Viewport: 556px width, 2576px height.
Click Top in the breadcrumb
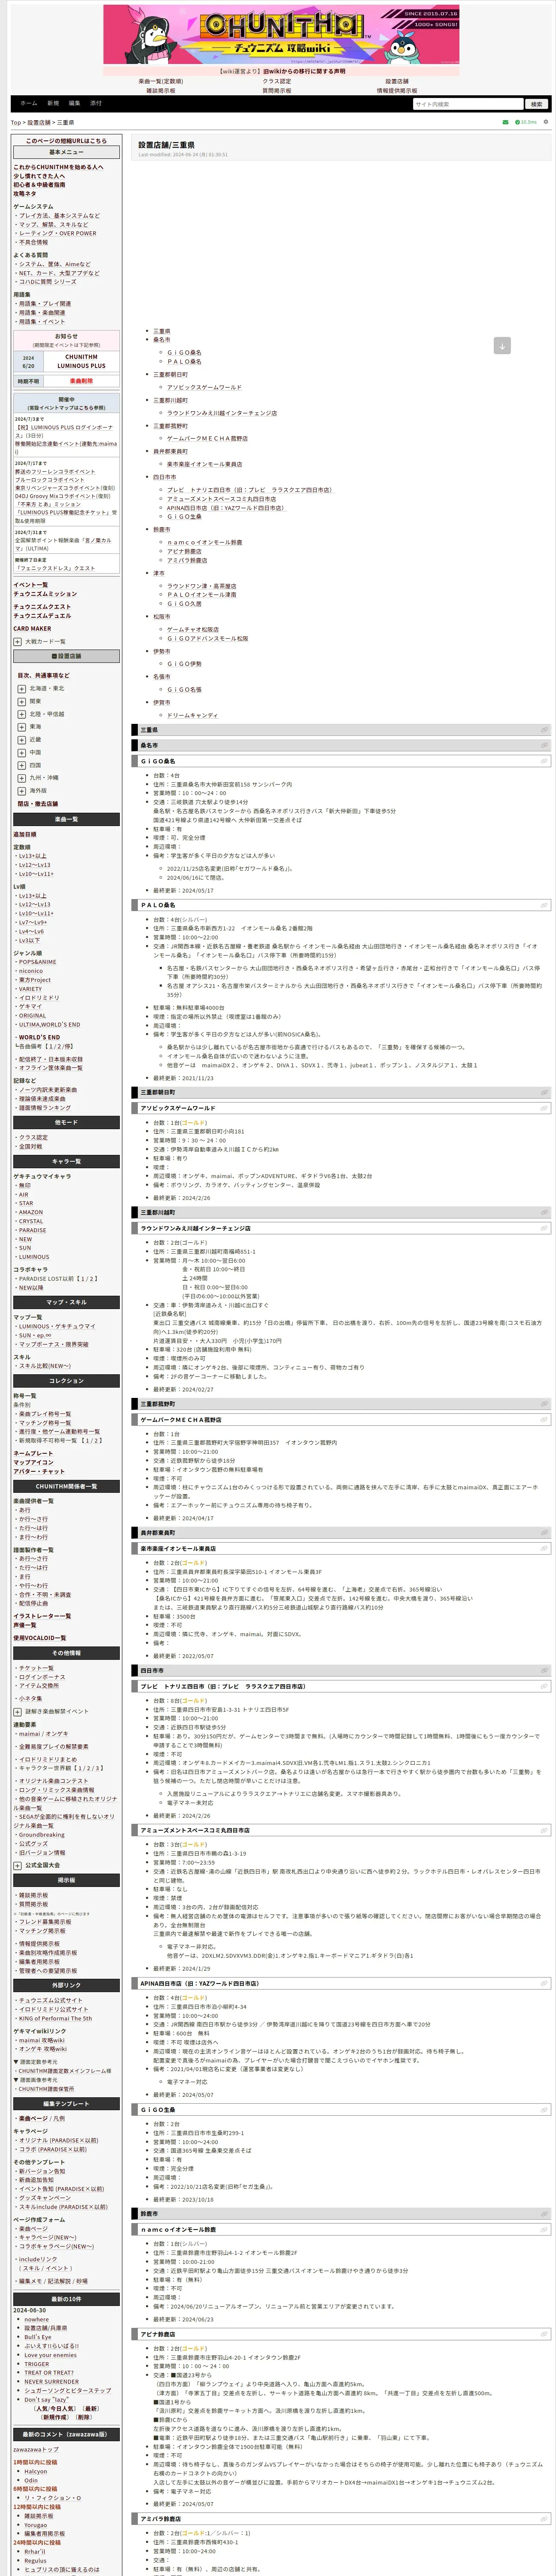point(16,123)
